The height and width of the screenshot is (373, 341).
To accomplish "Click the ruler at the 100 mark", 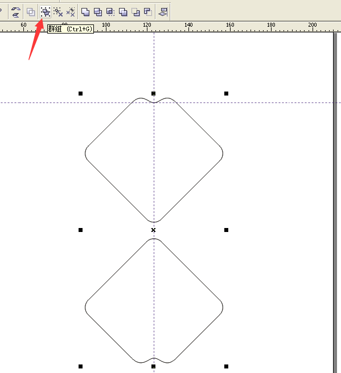I will (106, 26).
